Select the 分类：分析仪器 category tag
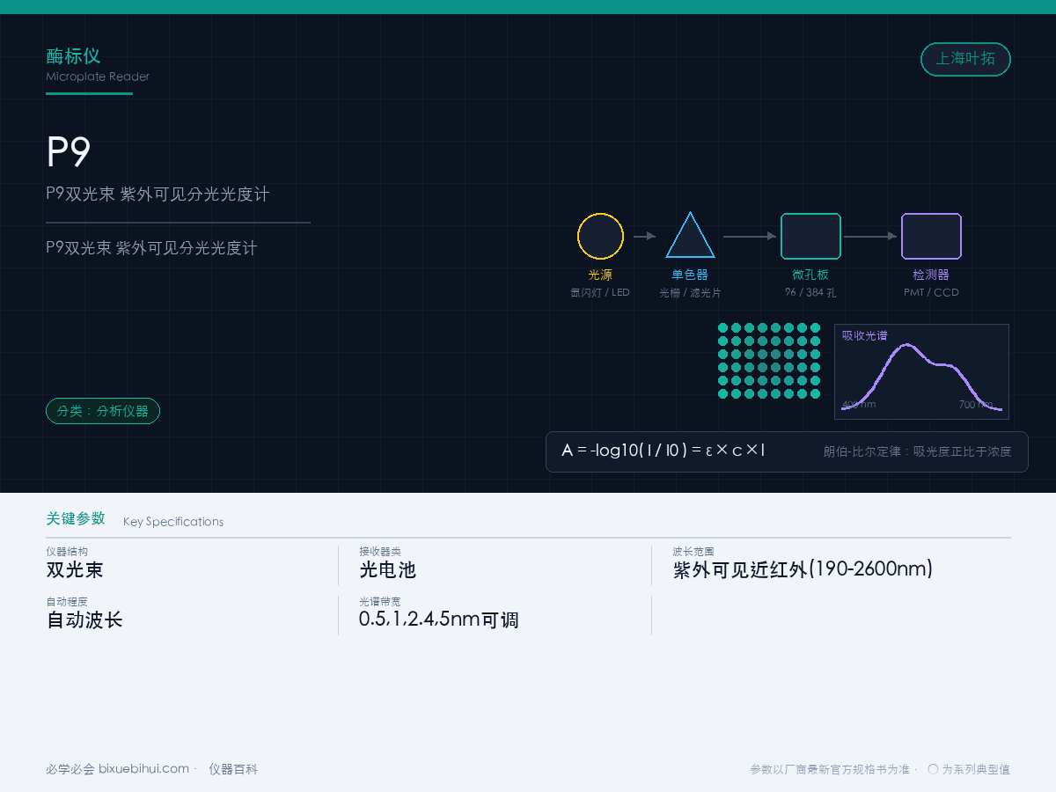The height and width of the screenshot is (792, 1056). pos(103,411)
